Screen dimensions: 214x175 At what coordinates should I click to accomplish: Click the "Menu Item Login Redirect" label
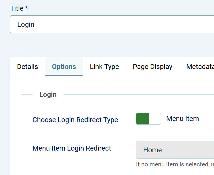pos(72,148)
